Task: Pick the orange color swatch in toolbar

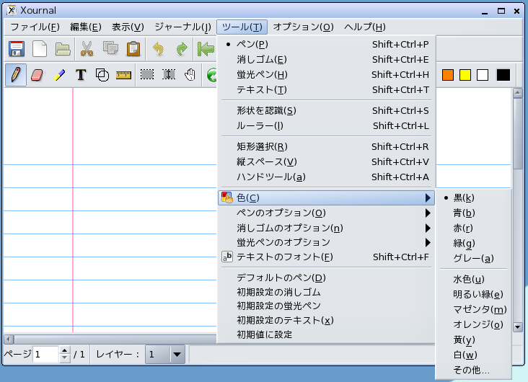Action: pos(447,75)
